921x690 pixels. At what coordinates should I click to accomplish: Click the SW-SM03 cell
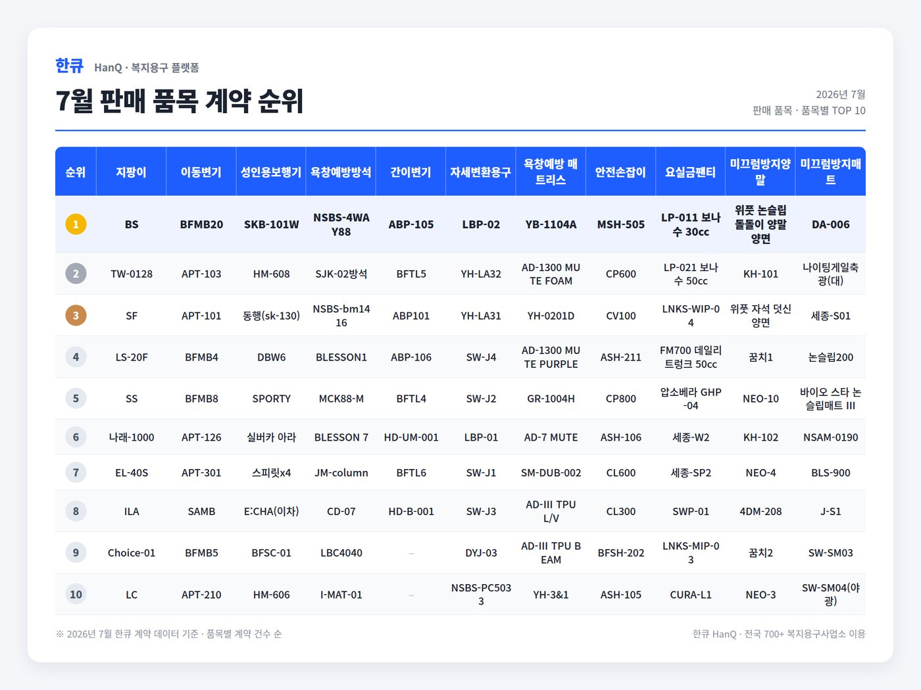831,553
